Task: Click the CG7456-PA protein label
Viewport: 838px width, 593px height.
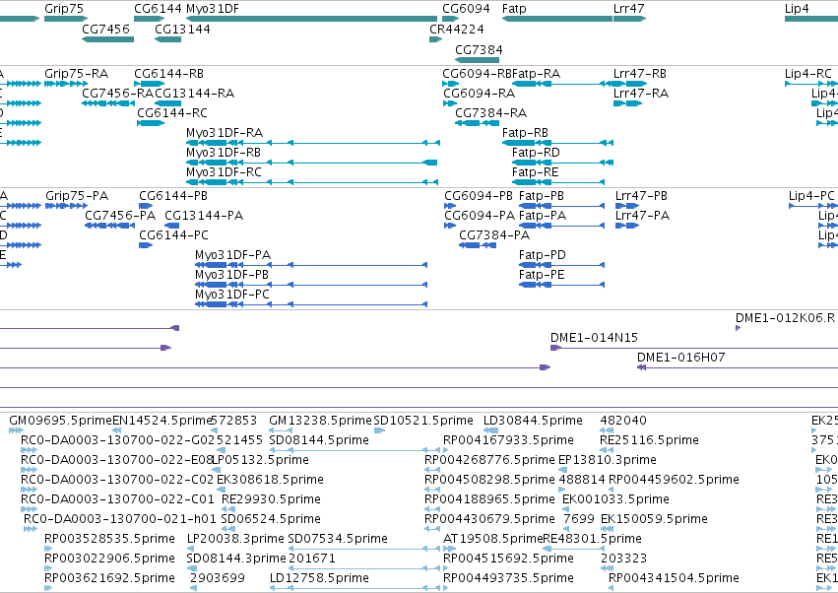Action: (x=120, y=216)
